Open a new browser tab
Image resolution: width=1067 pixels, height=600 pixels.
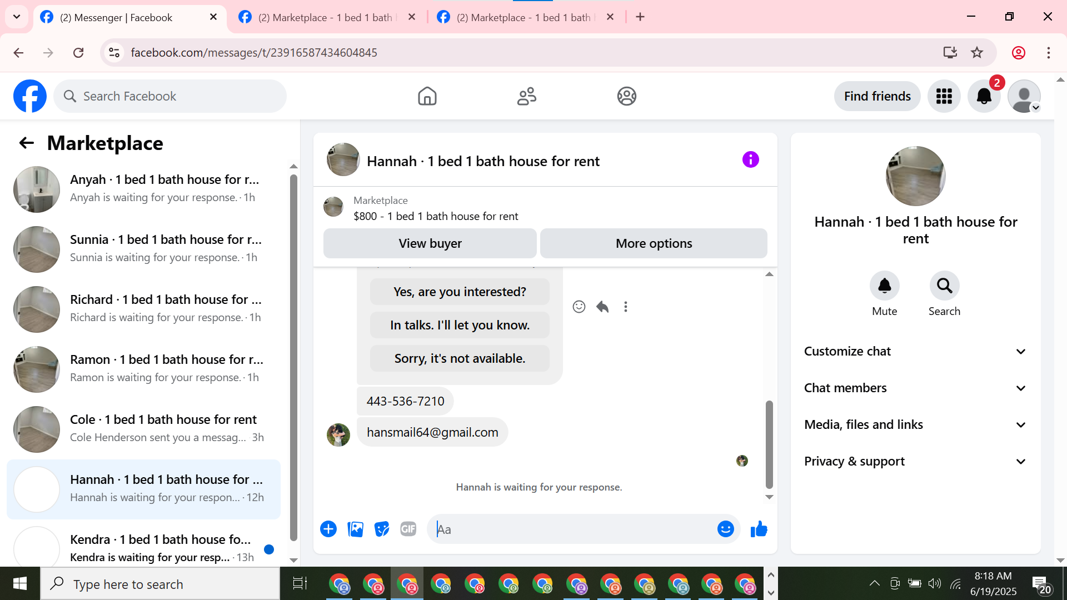click(x=640, y=17)
